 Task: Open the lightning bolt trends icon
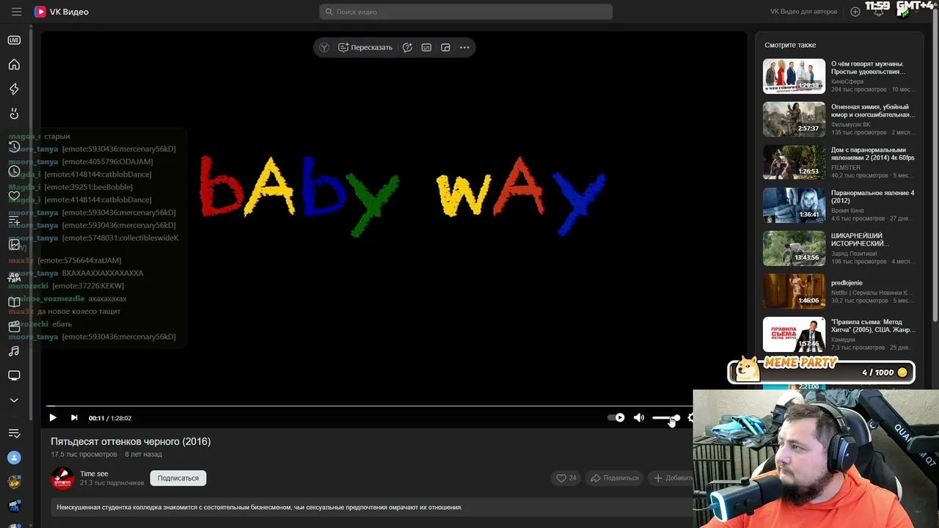tap(14, 89)
